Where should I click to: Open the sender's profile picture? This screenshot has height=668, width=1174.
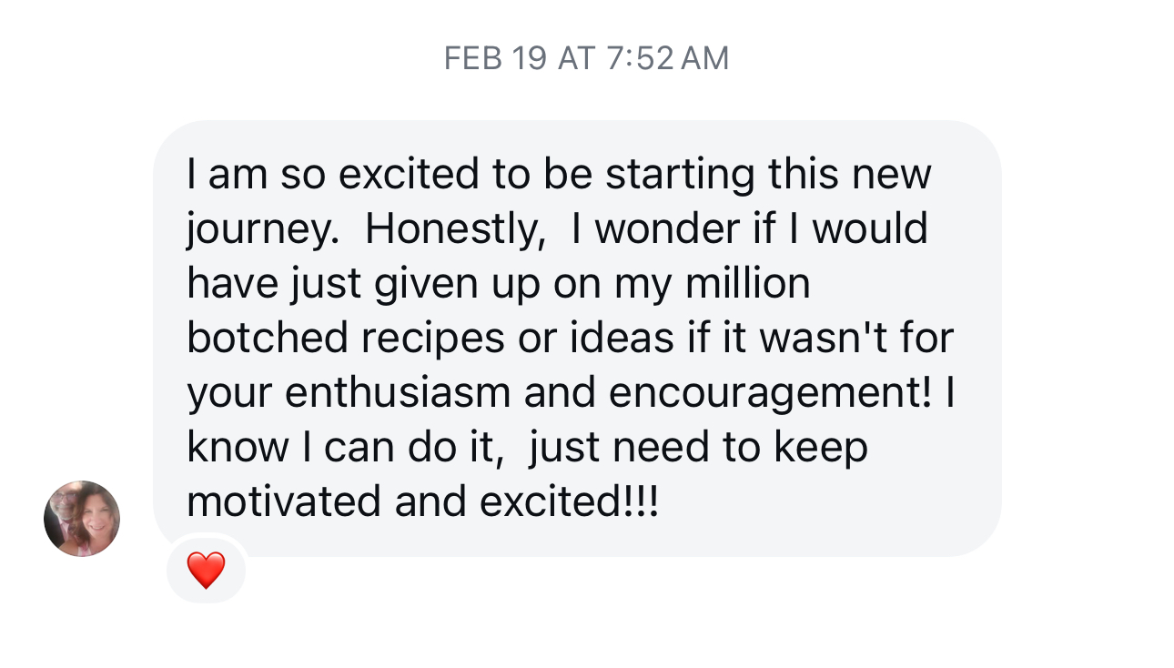tap(82, 518)
